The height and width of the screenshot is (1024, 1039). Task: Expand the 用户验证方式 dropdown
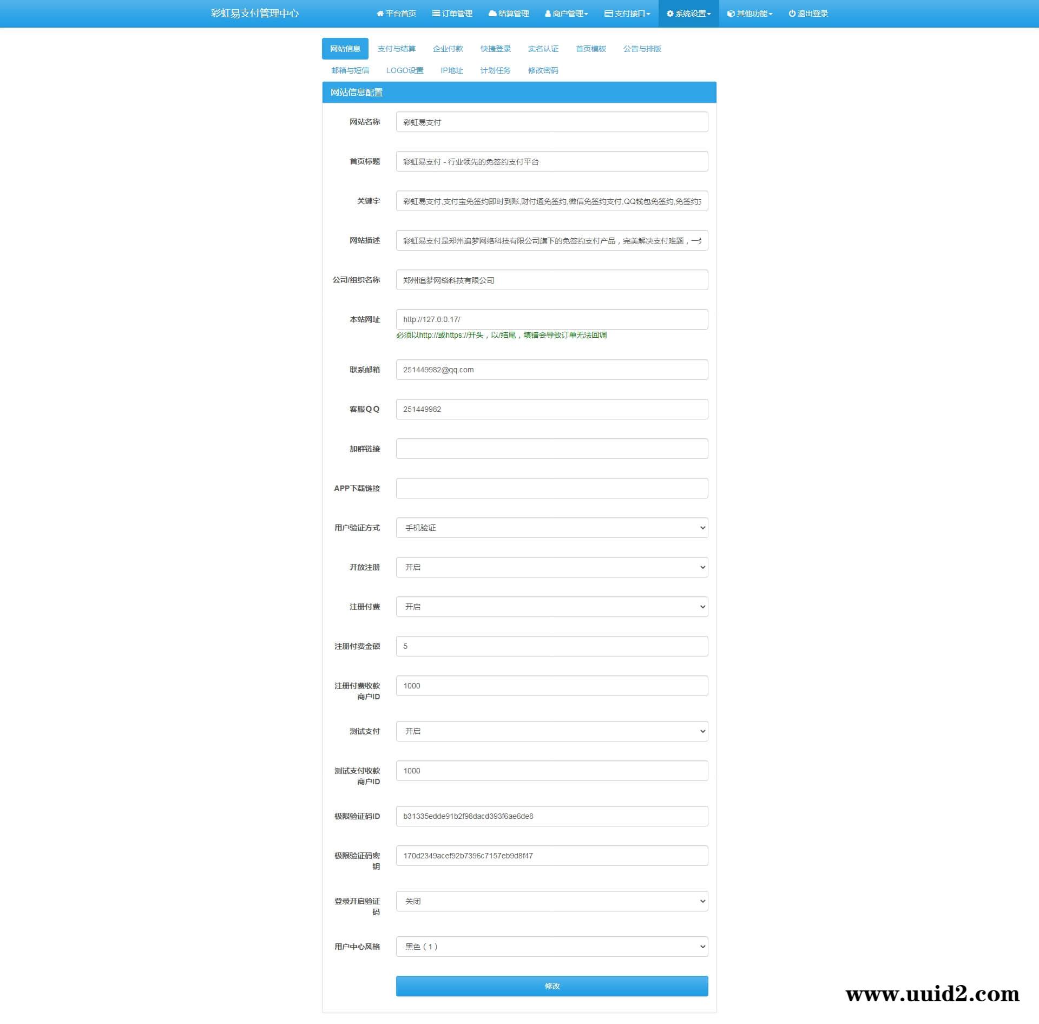[551, 528]
